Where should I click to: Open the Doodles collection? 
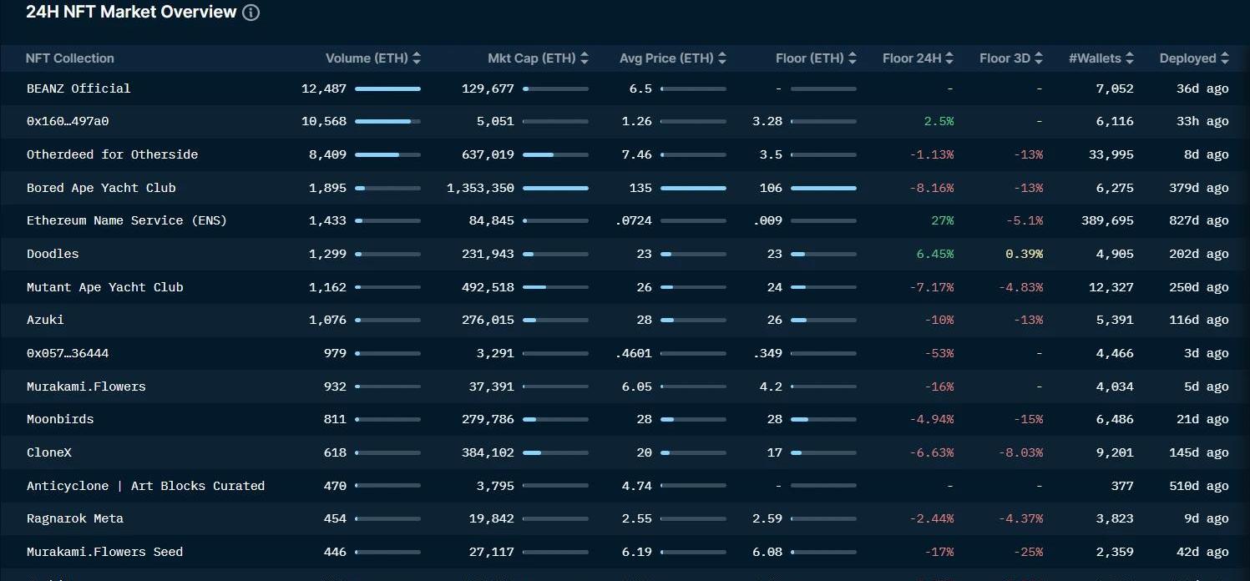[53, 254]
